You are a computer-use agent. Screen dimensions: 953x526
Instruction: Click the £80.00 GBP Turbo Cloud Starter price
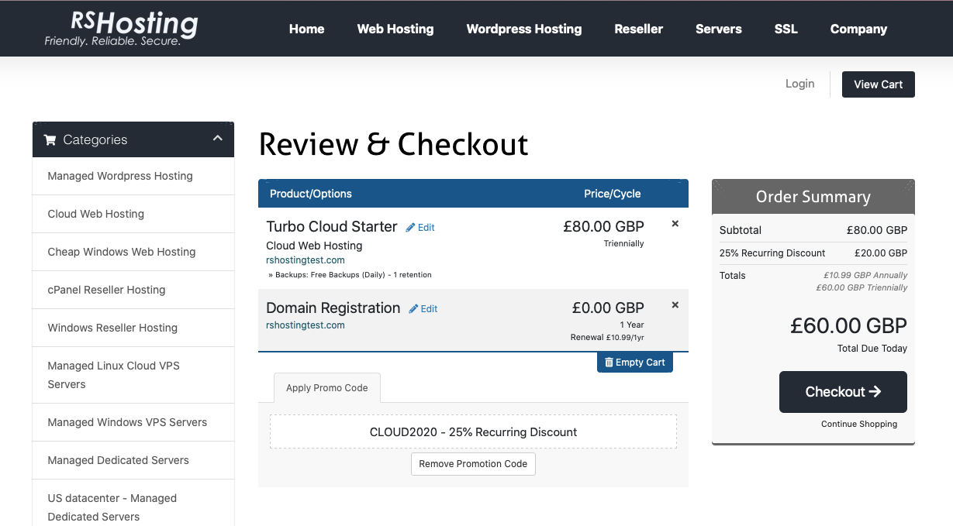coord(603,226)
